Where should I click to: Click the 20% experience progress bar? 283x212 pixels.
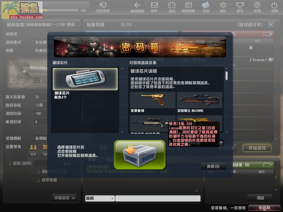(x=59, y=10)
